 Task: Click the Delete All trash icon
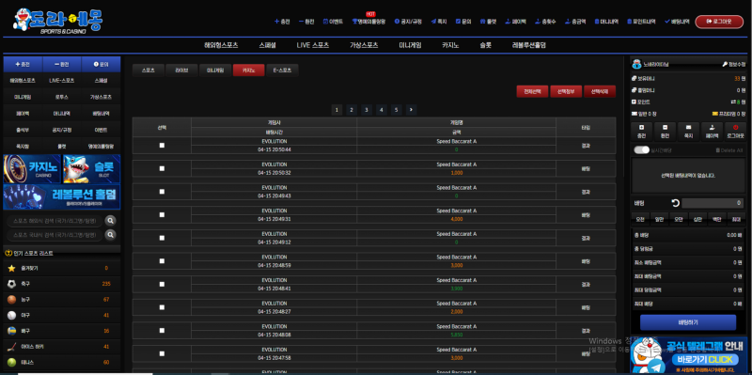tap(718, 150)
